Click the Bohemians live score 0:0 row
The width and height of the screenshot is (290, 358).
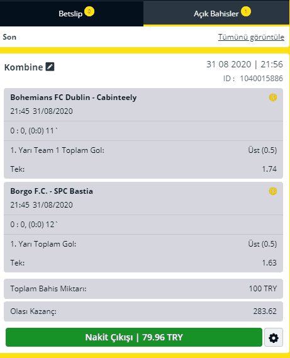(x=143, y=131)
